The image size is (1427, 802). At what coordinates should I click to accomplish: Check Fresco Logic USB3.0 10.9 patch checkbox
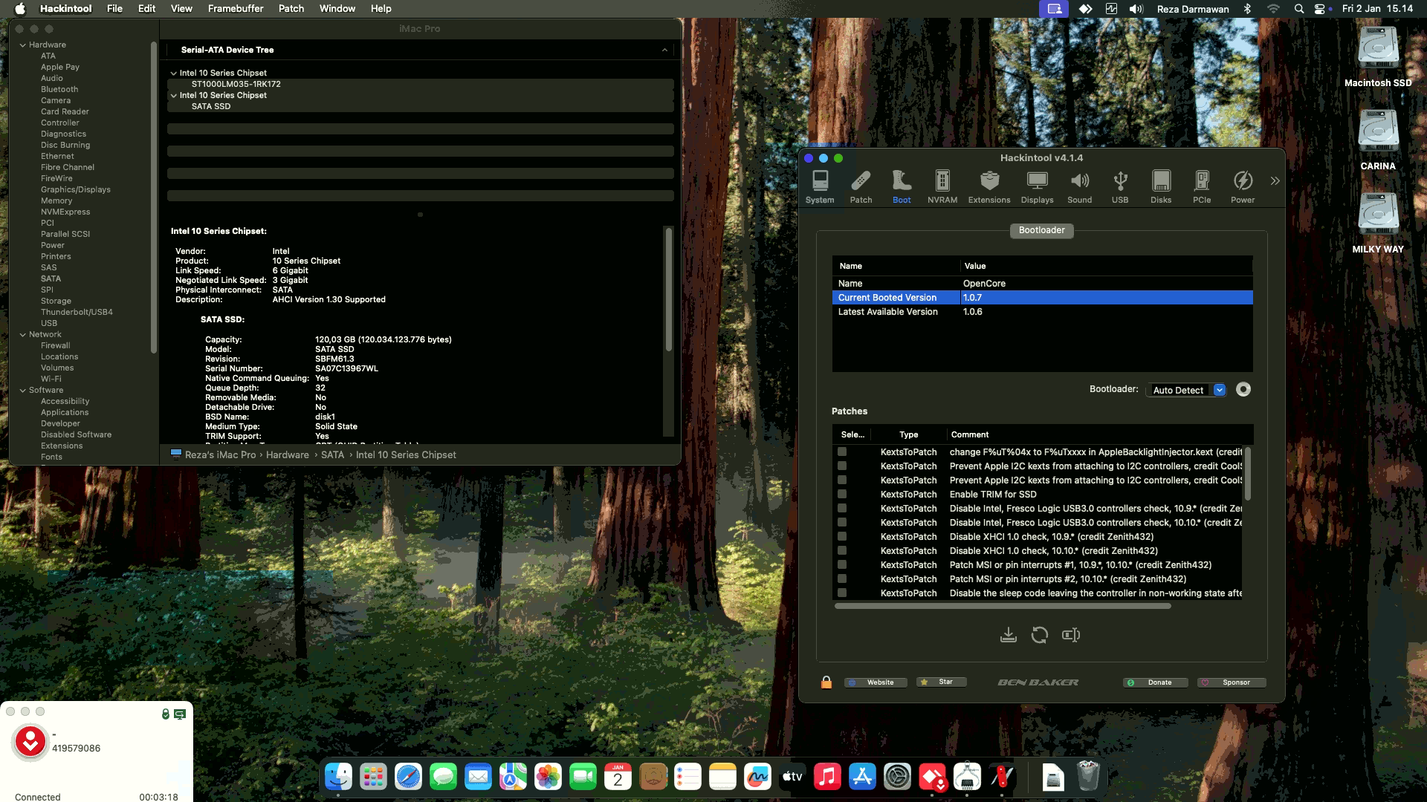(842, 508)
